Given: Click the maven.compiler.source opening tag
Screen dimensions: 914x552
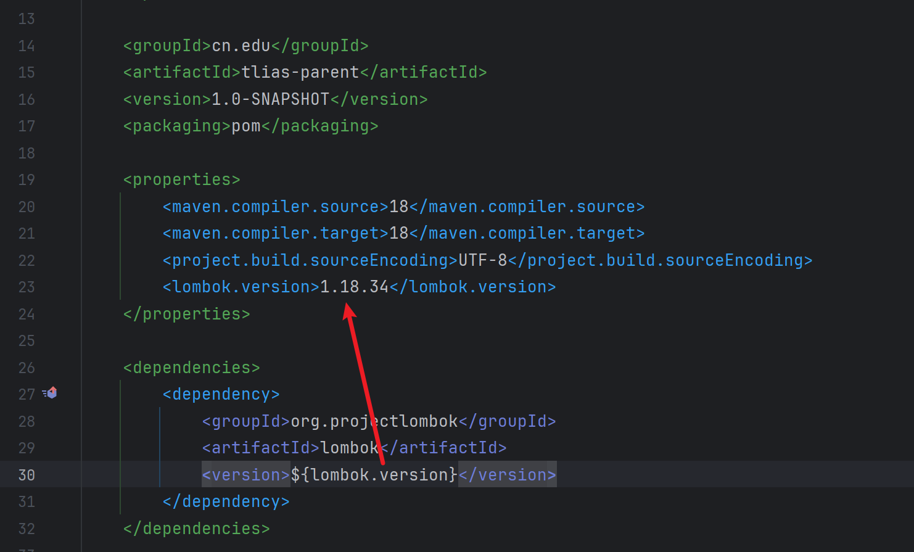Looking at the screenshot, I should pyautogui.click(x=275, y=207).
